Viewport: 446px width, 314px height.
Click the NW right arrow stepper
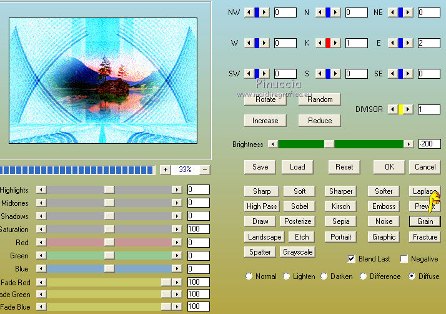coord(264,13)
